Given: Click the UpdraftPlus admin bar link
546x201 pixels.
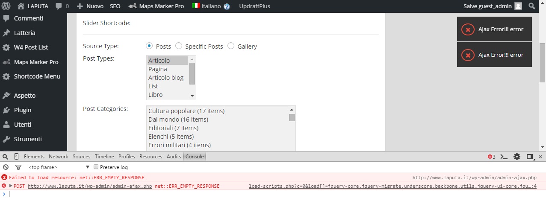Looking at the screenshot, I should [x=254, y=6].
